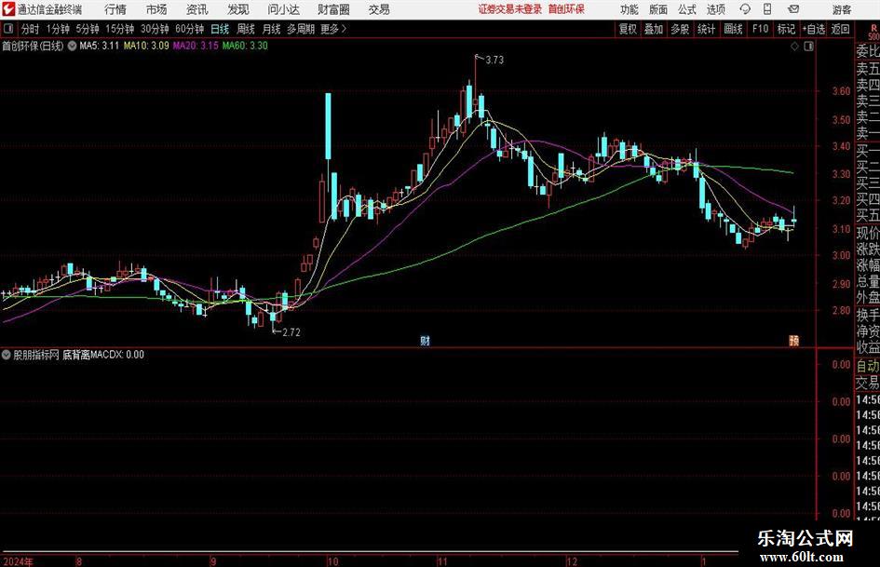Select the 多周期 multi-period tab
This screenshot has width=880, height=567.
pos(301,29)
